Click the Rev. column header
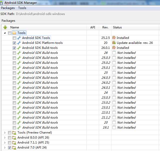This screenshot has height=151, width=160. pyautogui.click(x=105, y=27)
